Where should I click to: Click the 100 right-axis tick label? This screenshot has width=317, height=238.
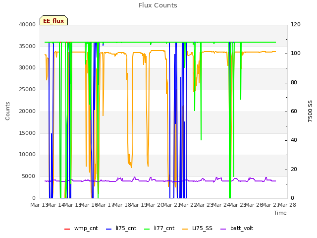(296, 54)
